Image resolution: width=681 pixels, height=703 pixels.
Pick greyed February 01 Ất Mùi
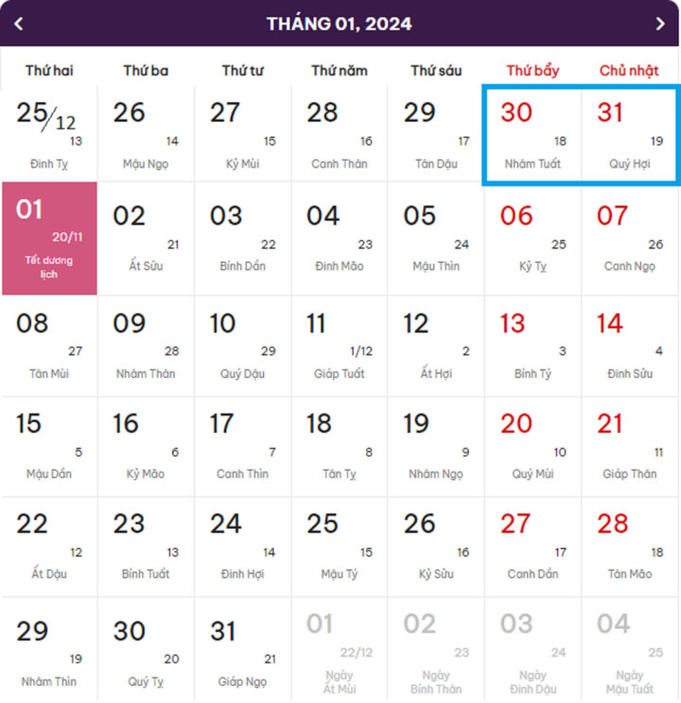(340, 649)
